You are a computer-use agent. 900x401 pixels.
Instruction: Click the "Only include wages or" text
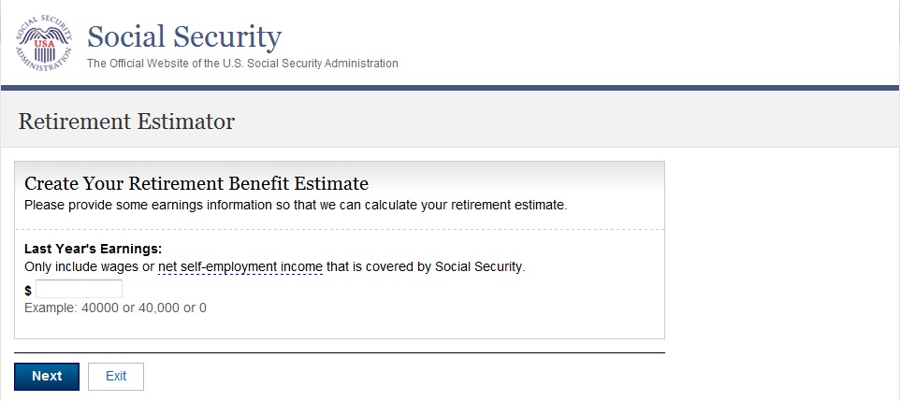tap(89, 267)
